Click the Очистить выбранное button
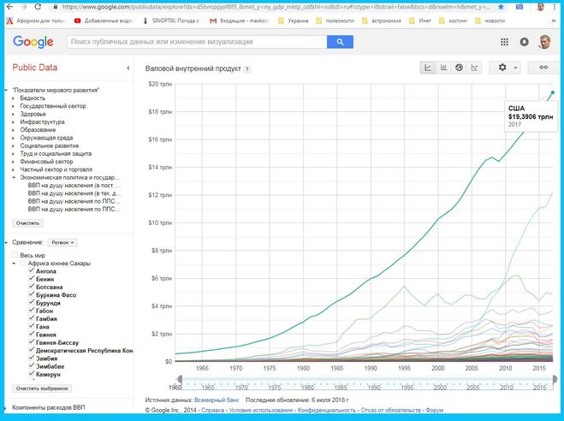 click(x=40, y=388)
